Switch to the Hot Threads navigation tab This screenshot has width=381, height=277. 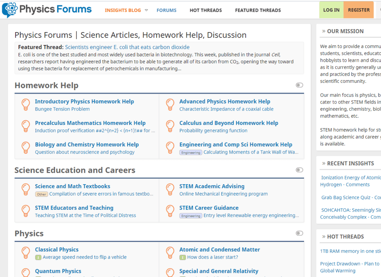pyautogui.click(x=206, y=10)
